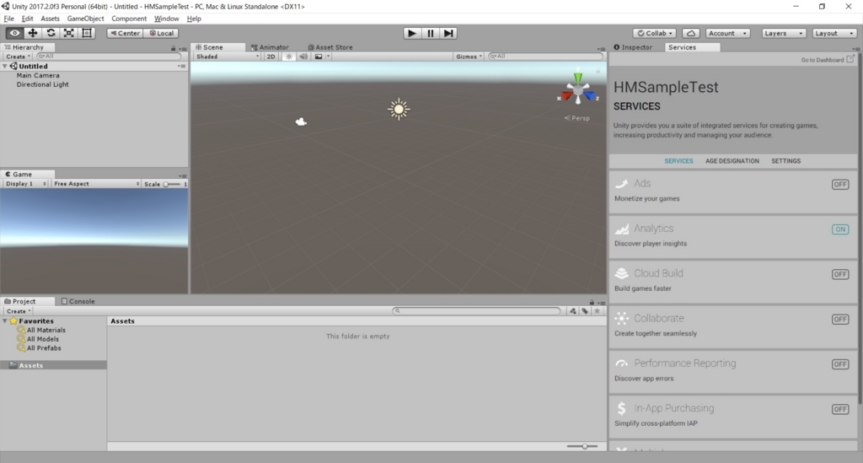The height and width of the screenshot is (463, 863).
Task: Open the Shaded draw mode dropdown
Action: (x=228, y=57)
